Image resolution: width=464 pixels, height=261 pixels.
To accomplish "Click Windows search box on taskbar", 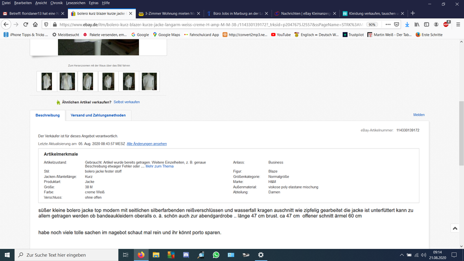I will [66, 255].
